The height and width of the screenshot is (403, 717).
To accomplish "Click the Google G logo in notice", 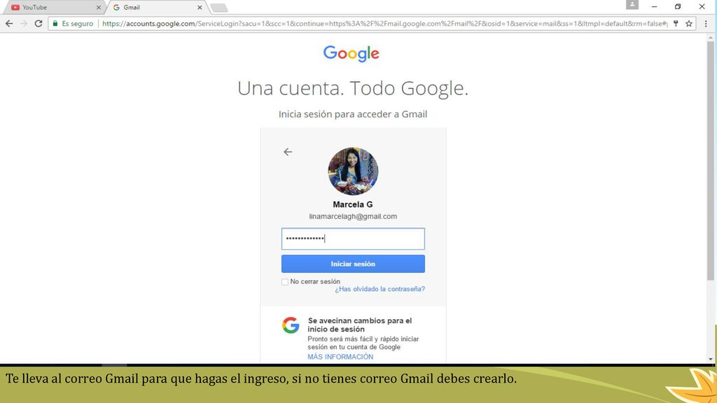I will coord(291,325).
